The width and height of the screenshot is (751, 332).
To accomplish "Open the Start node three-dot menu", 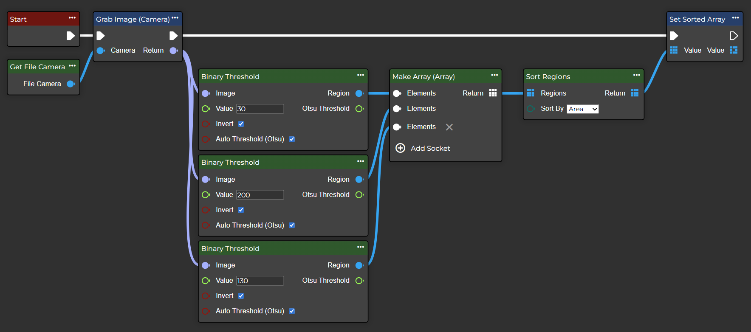I will [72, 18].
